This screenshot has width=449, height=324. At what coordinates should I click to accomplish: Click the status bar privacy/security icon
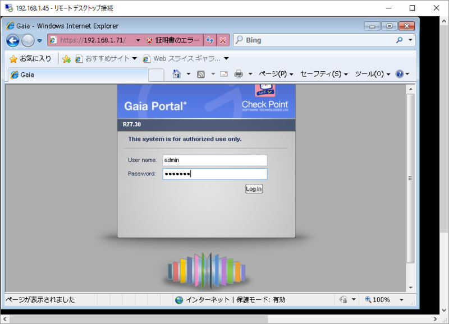pos(343,300)
